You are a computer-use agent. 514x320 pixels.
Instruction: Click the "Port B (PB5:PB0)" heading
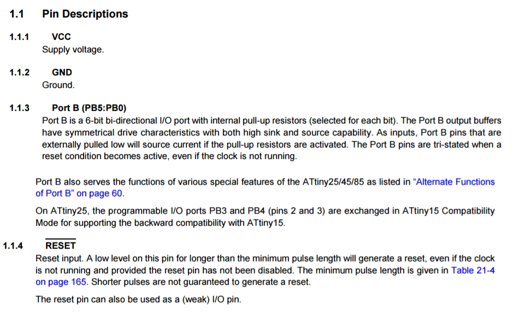tap(89, 108)
